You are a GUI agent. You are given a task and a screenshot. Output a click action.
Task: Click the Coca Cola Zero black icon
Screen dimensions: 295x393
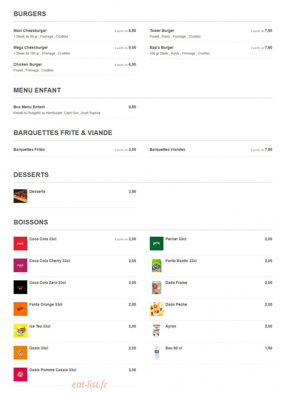point(20,287)
